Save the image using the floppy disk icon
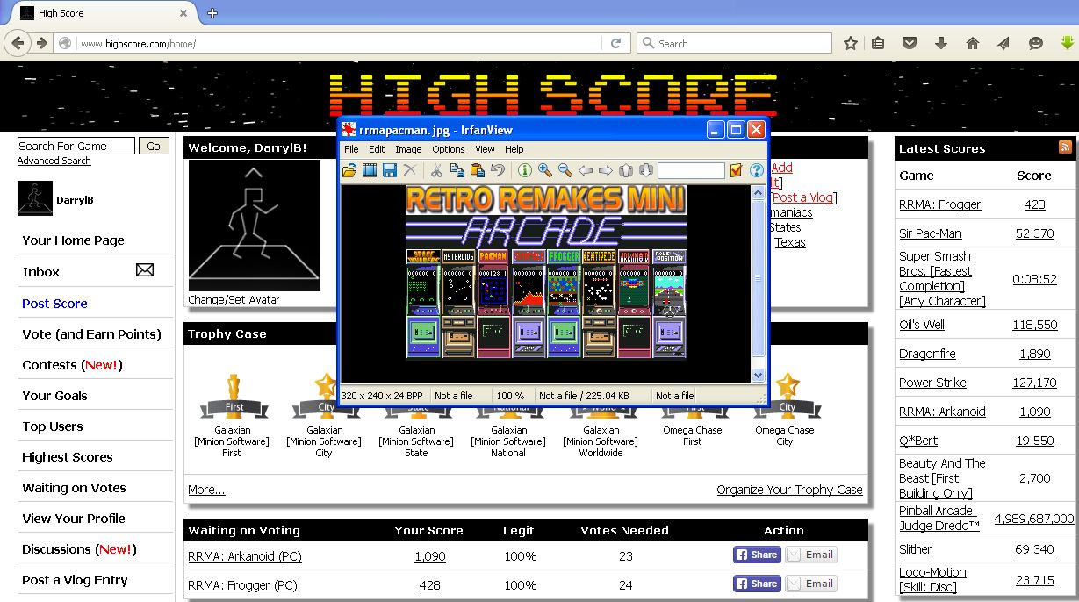Screen dimensions: 1079x602 pos(390,170)
